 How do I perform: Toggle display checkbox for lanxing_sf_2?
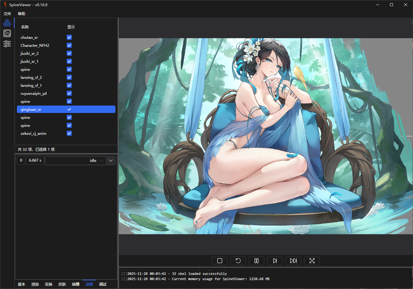pos(69,77)
